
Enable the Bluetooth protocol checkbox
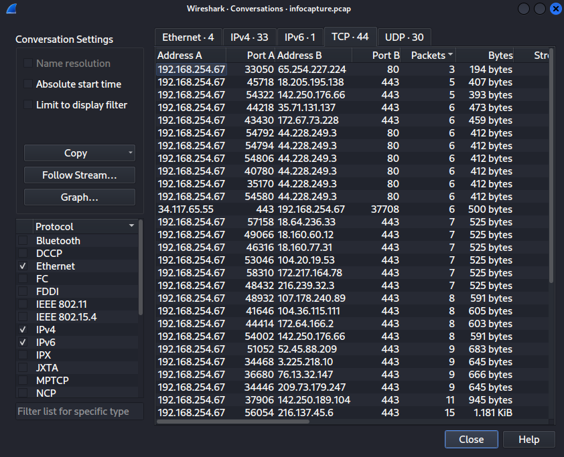click(23, 240)
